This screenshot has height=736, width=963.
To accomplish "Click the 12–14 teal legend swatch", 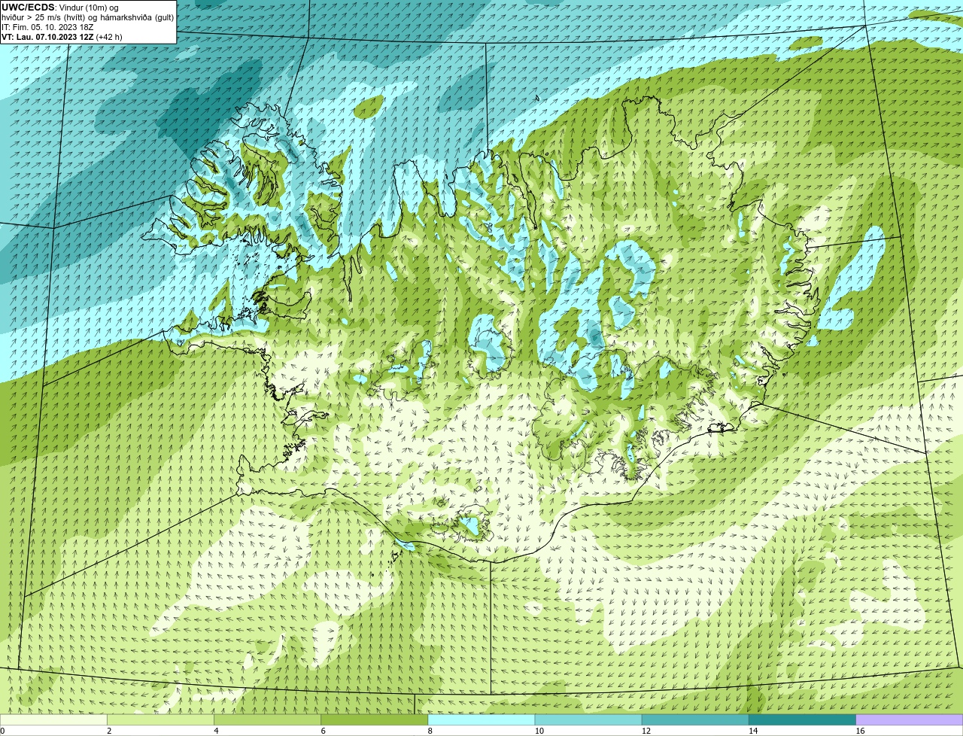I will pos(695,719).
